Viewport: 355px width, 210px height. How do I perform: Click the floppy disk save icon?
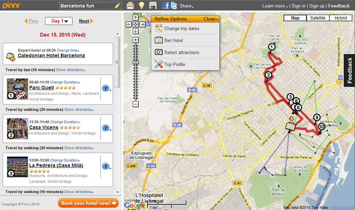click(x=153, y=5)
